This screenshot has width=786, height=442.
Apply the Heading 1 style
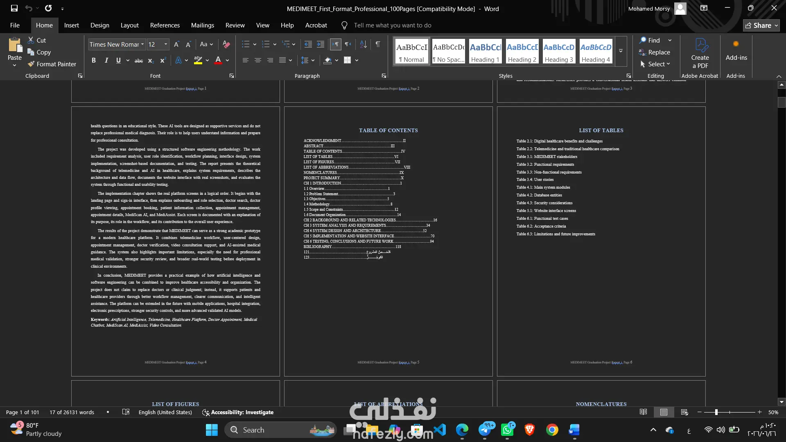[485, 51]
